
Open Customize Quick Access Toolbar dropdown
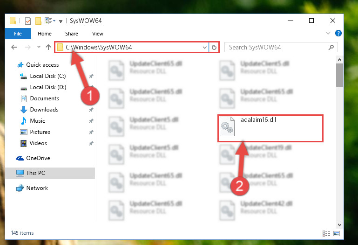pos(61,21)
